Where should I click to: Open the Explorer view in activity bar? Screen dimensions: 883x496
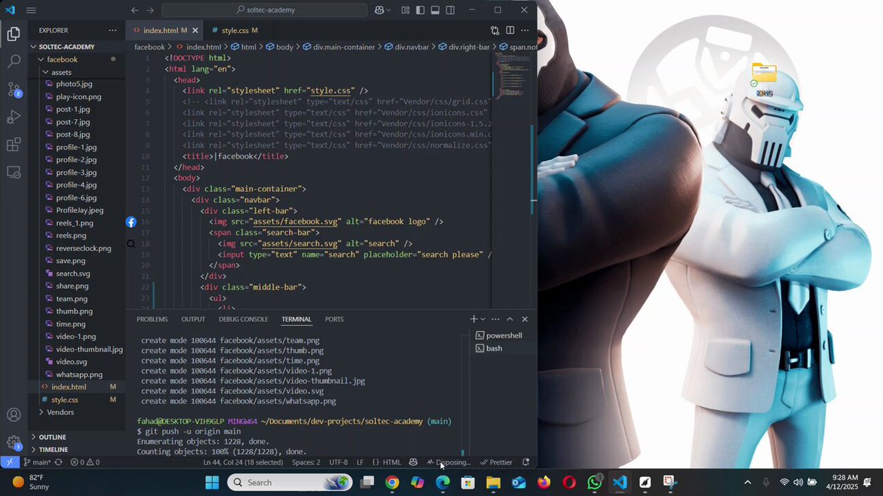[x=13, y=34]
